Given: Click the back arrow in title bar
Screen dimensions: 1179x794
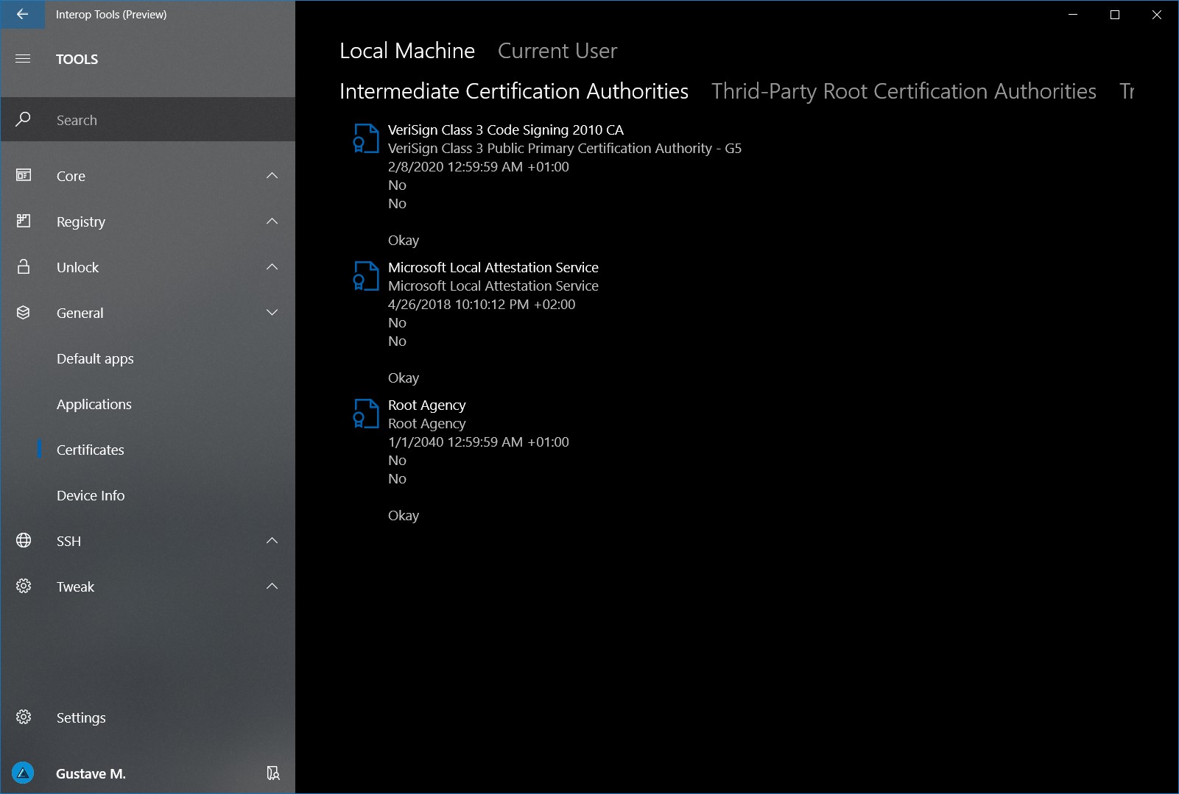Looking at the screenshot, I should (x=22, y=15).
